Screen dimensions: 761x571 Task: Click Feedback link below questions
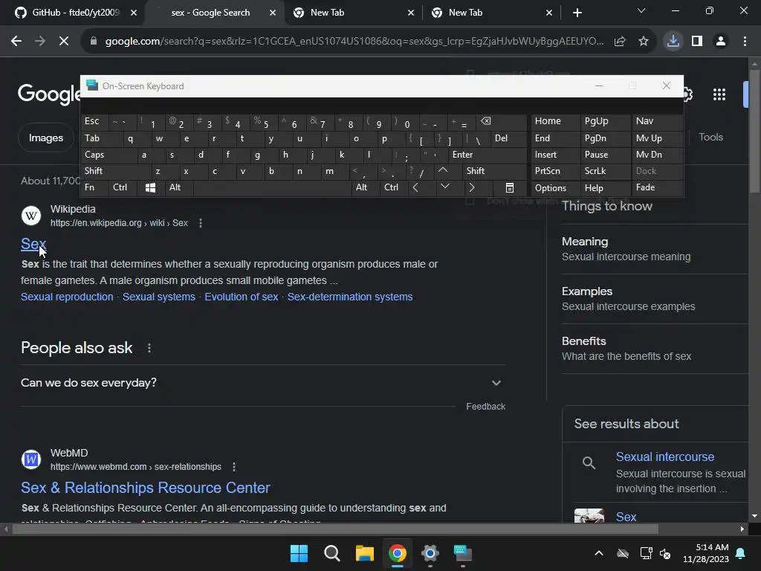(485, 407)
